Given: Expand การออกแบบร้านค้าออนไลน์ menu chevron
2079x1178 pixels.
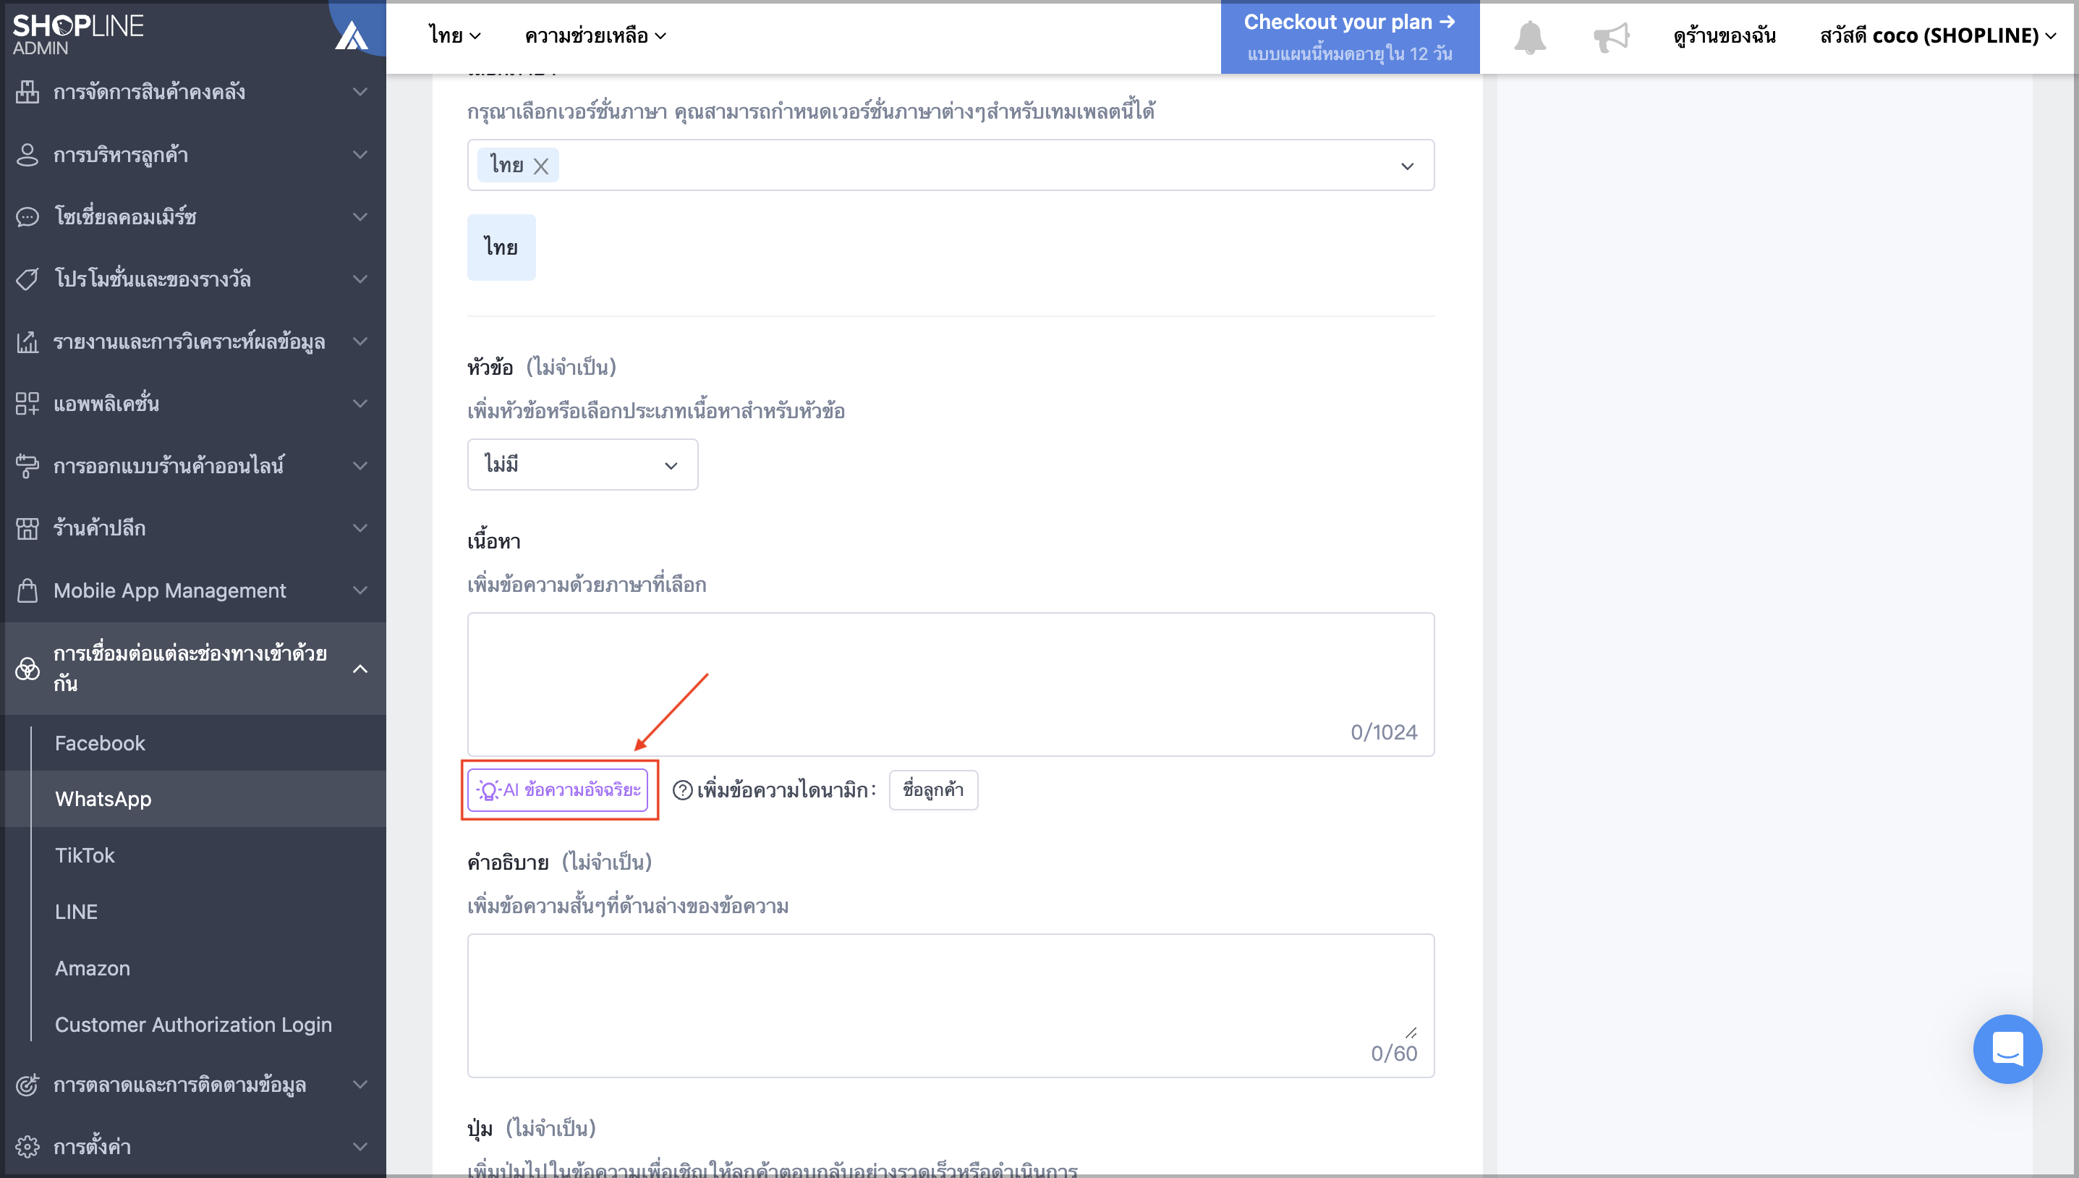Looking at the screenshot, I should (x=361, y=466).
